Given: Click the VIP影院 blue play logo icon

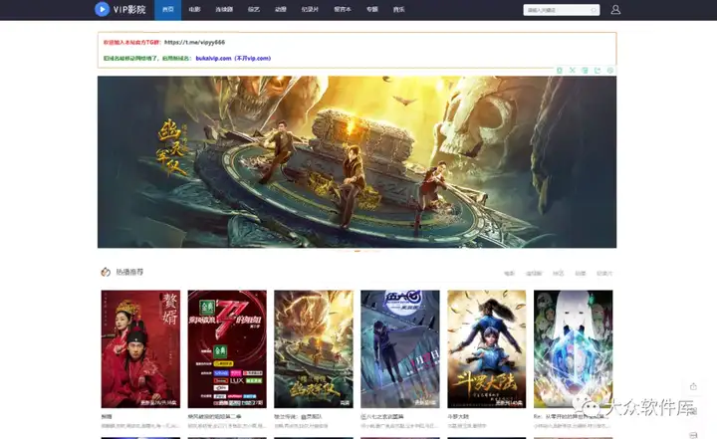Looking at the screenshot, I should [x=102, y=9].
